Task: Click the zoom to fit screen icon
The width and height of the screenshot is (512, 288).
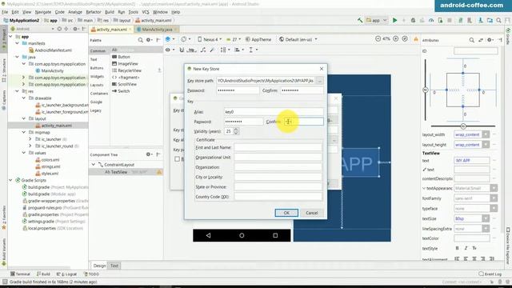Action: 405,39
